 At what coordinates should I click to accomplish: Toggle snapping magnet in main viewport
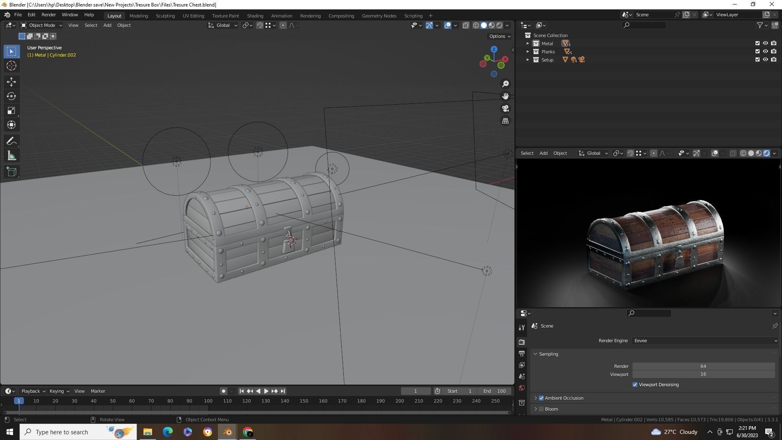click(259, 25)
